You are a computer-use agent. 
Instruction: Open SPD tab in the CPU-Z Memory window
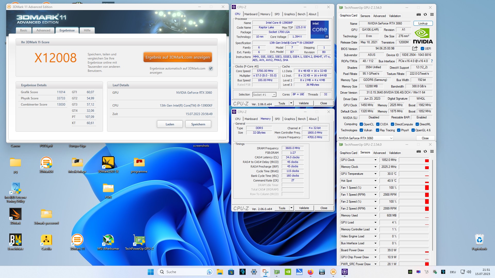point(277,119)
